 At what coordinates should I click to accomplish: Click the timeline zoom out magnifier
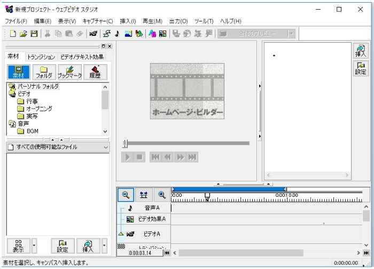tap(126, 195)
